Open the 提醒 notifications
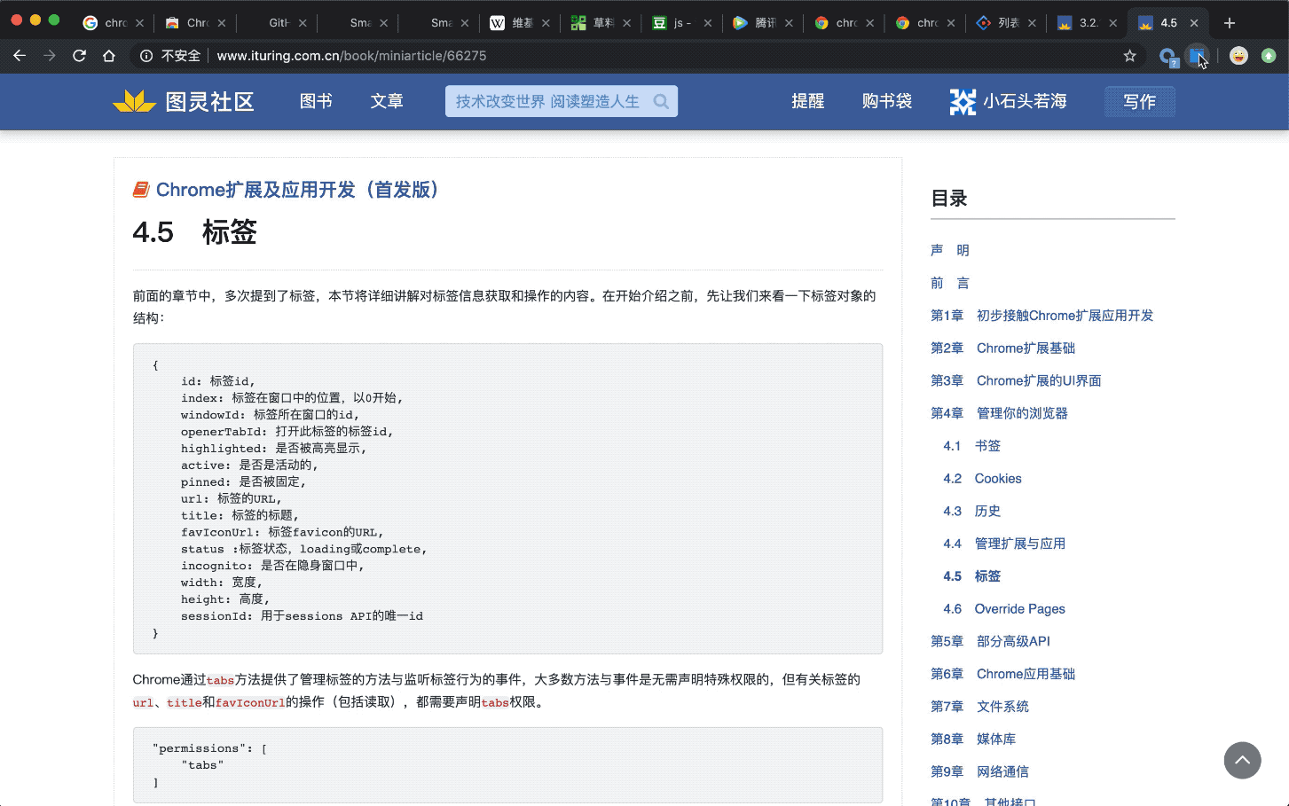The image size is (1289, 806). coord(808,101)
